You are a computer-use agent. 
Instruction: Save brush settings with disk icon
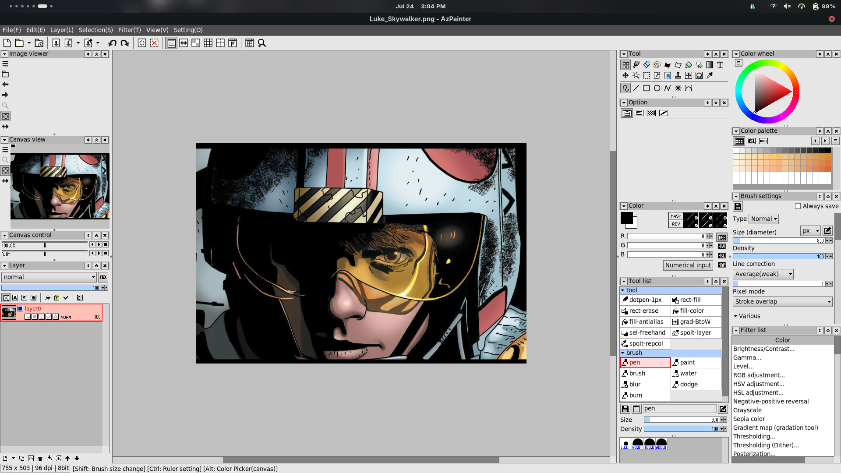click(x=738, y=206)
